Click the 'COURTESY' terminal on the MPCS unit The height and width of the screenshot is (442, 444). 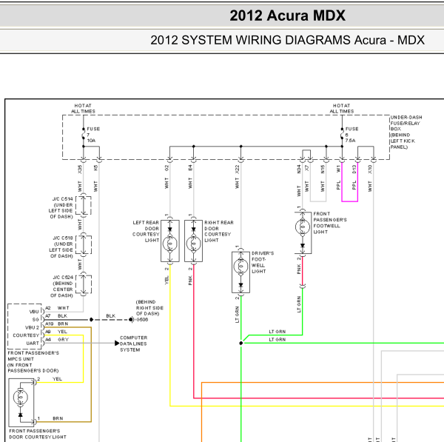(26, 335)
